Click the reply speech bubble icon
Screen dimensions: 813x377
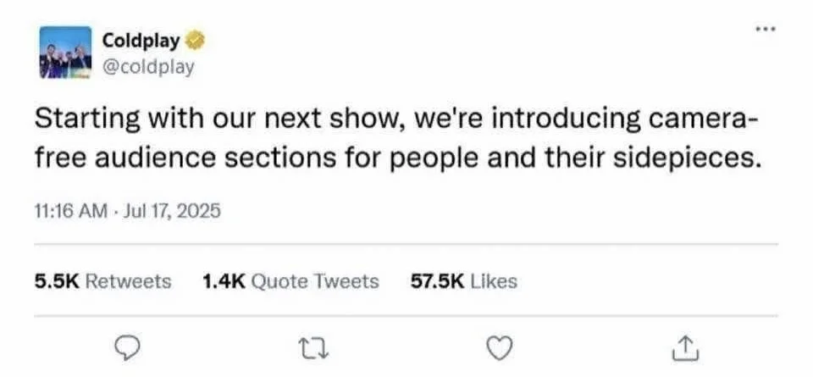pyautogui.click(x=126, y=347)
